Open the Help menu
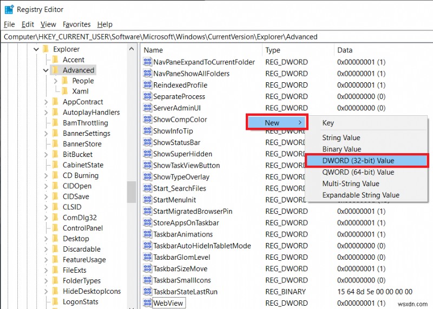The image size is (433, 309). point(104,24)
